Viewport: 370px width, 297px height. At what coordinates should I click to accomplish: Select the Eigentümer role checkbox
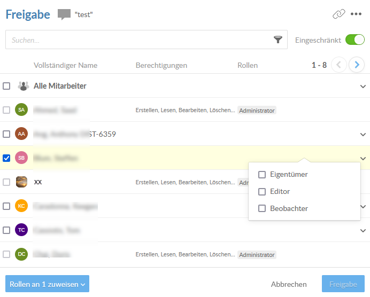tap(262, 175)
